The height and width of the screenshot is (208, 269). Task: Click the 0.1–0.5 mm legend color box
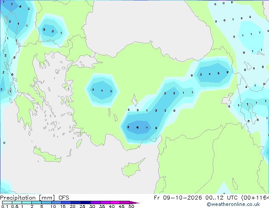point(7,202)
